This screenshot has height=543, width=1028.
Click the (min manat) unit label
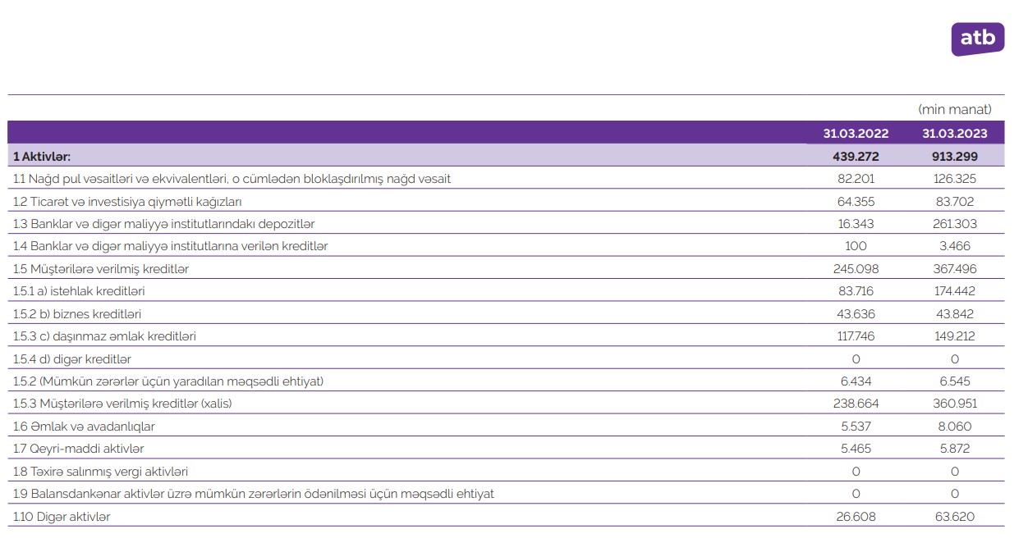click(954, 109)
